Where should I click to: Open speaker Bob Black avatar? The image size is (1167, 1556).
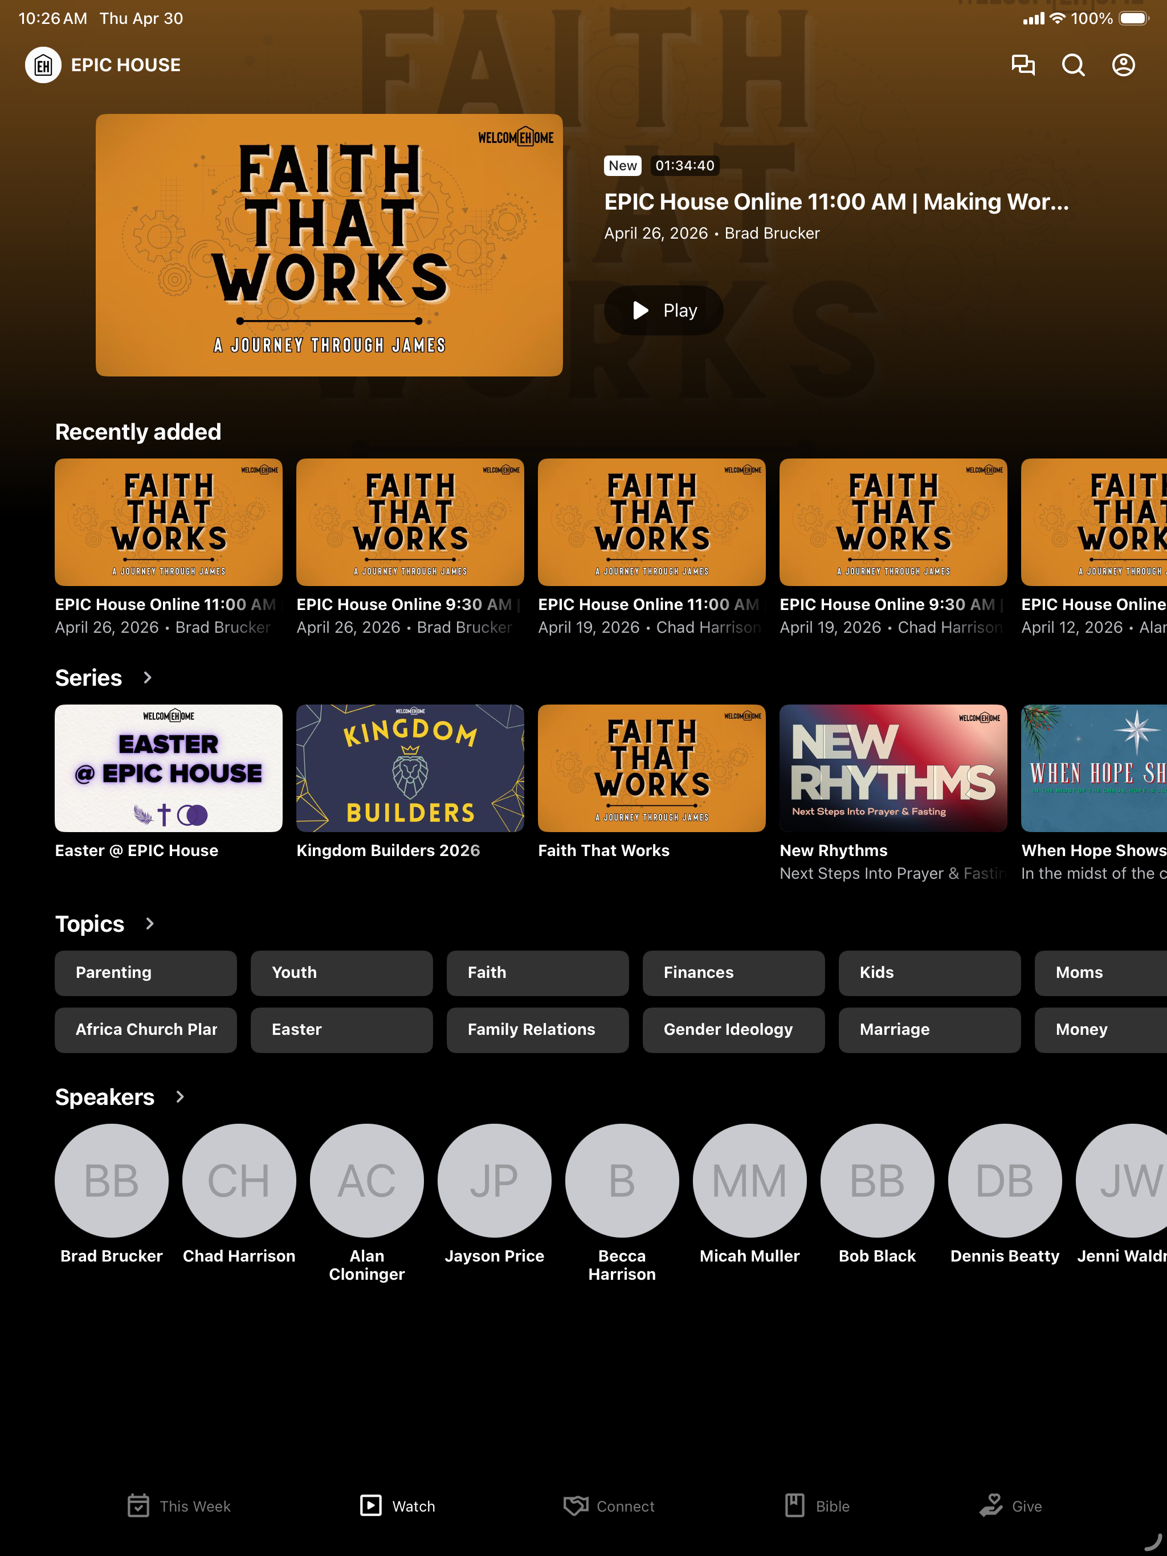pyautogui.click(x=877, y=1180)
